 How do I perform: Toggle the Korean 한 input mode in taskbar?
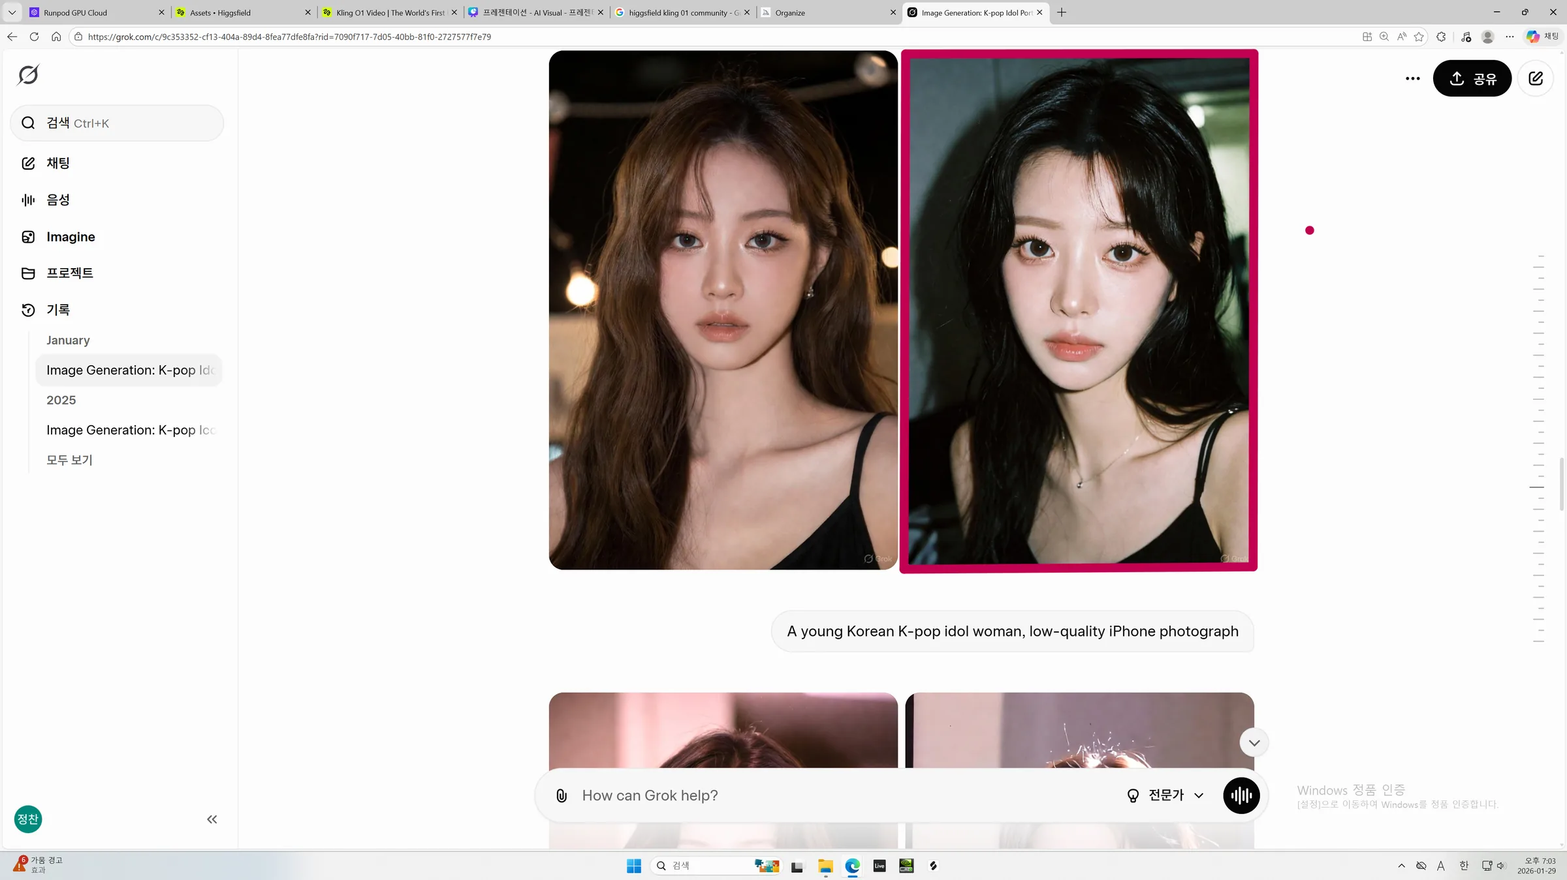(x=1463, y=866)
